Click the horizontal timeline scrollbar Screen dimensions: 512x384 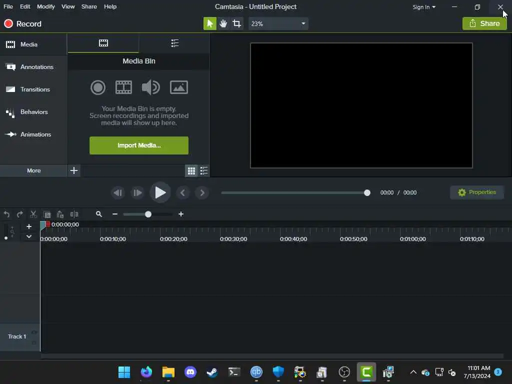[x=272, y=356]
